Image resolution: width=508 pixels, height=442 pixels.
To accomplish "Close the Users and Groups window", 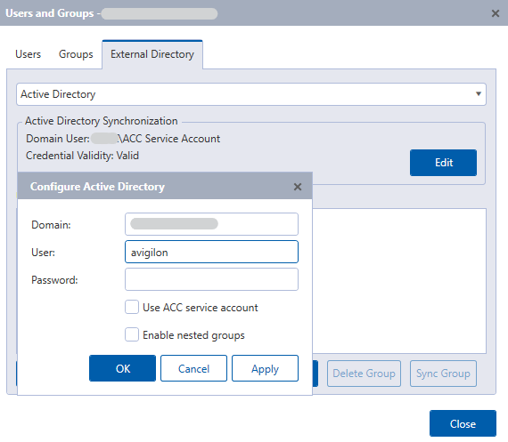I will tap(495, 13).
